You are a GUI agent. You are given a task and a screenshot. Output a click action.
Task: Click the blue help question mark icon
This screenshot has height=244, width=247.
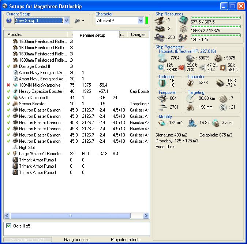[9, 21]
